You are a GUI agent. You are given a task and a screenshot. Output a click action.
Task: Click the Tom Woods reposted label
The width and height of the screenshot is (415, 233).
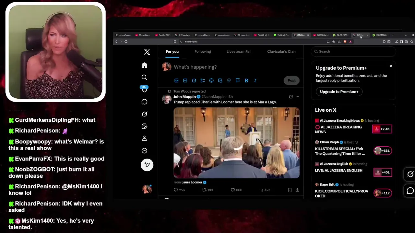[189, 91]
